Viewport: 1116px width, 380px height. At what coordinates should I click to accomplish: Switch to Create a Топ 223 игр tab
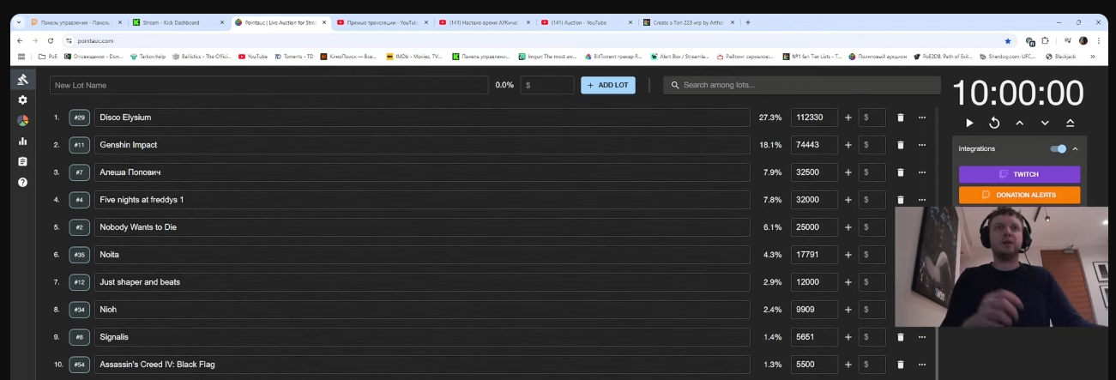coord(688,22)
